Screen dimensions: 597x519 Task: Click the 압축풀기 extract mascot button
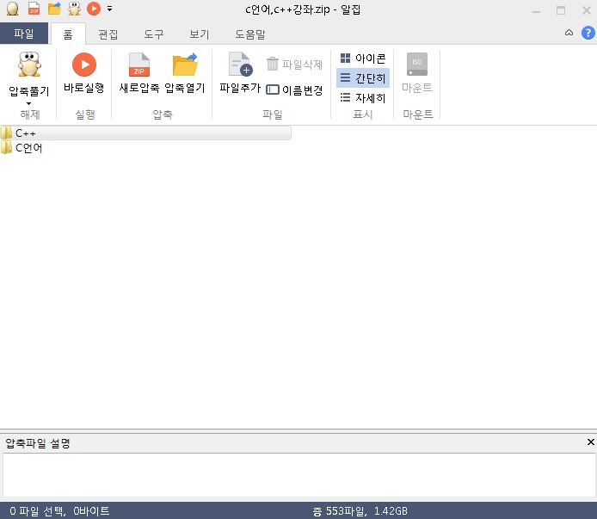(29, 73)
